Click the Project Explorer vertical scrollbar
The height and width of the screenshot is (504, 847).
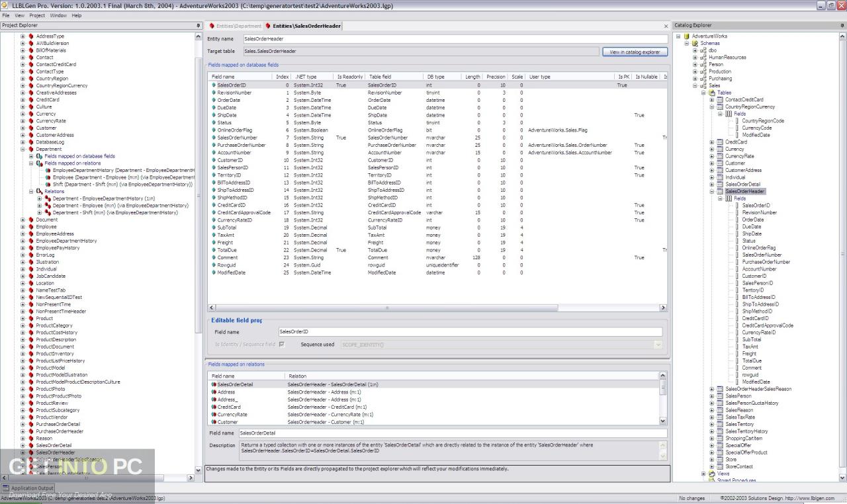click(199, 253)
